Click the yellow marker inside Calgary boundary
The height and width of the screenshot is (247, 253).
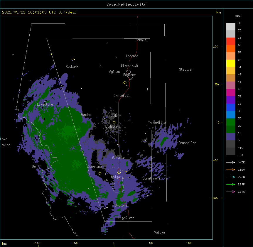point(119,173)
